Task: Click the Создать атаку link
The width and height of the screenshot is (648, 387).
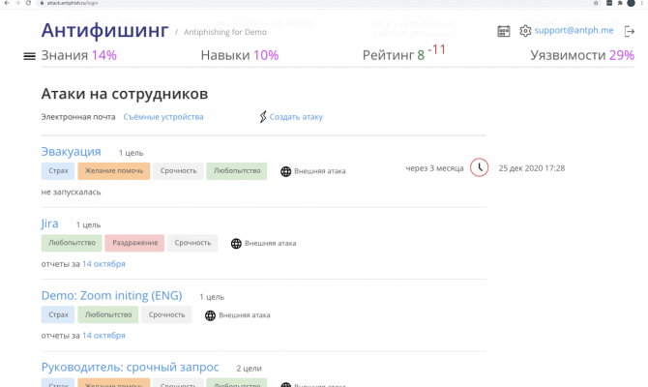Action: [x=296, y=117]
